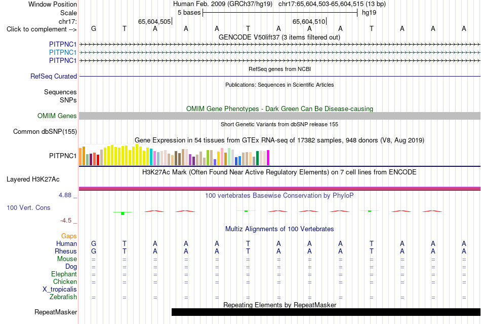Click the 65,604,510 ruler position label
Screen dimensions: 481x324
click(309, 21)
